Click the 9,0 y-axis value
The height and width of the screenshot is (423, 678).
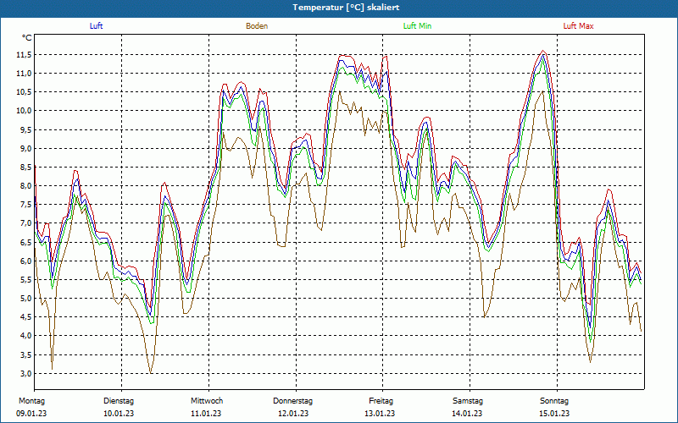pos(25,149)
